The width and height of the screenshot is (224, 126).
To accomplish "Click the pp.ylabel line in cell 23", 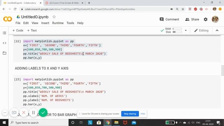I will [48, 100].
